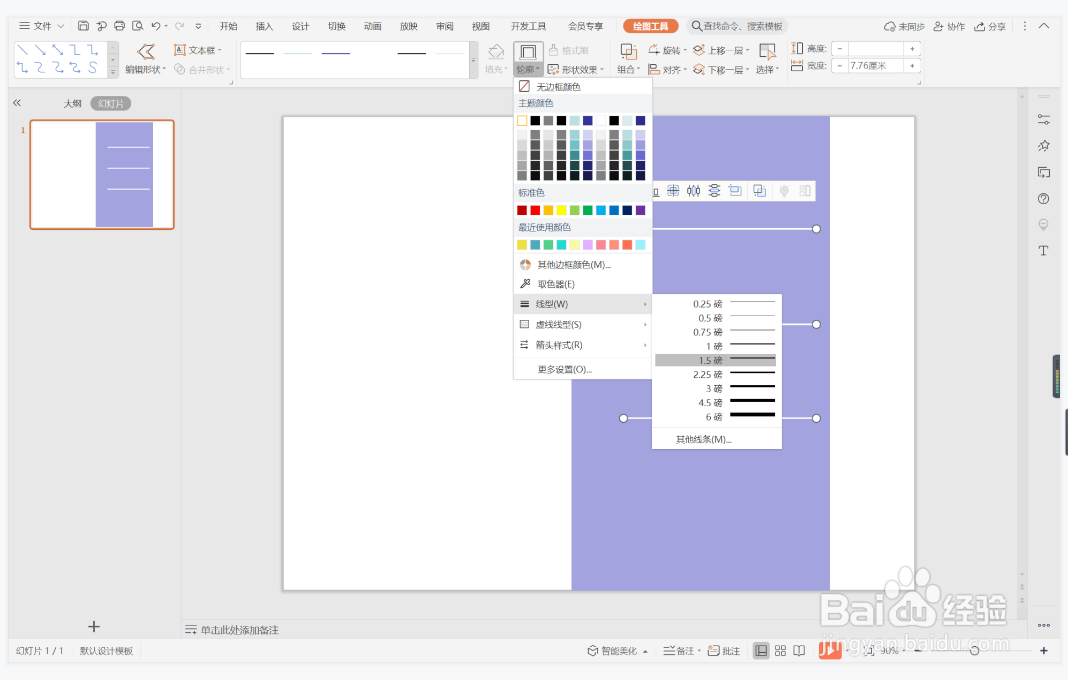Start slideshow with orange play icon
1068x680 pixels.
(x=829, y=651)
